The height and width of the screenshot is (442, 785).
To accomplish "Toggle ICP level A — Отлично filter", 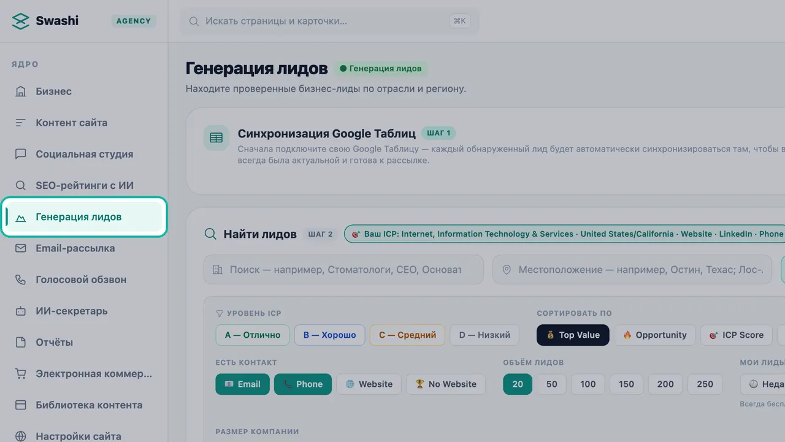I will [253, 335].
